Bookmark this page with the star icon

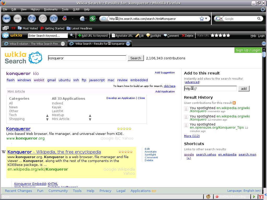202,18
